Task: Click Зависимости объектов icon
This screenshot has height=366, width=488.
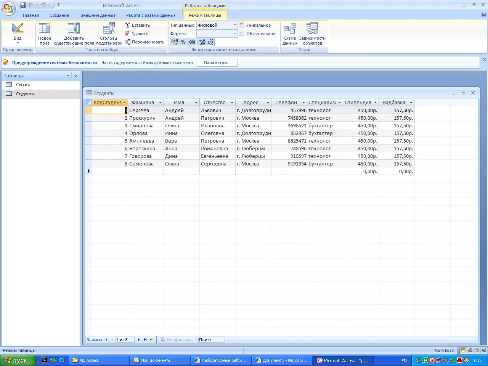Action: pyautogui.click(x=312, y=34)
